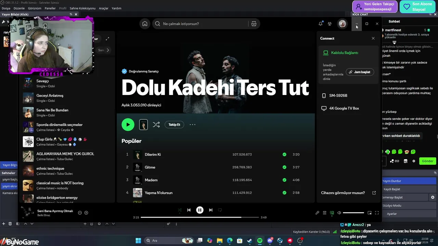Adjust the Spotify volume slider
This screenshot has width=438, height=246.
click(353, 213)
